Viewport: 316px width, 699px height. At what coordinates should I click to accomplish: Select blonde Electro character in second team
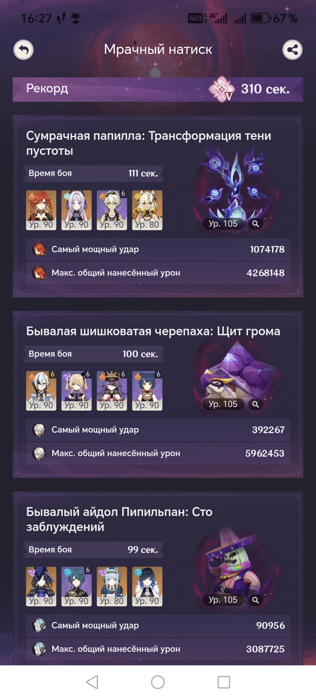(77, 390)
